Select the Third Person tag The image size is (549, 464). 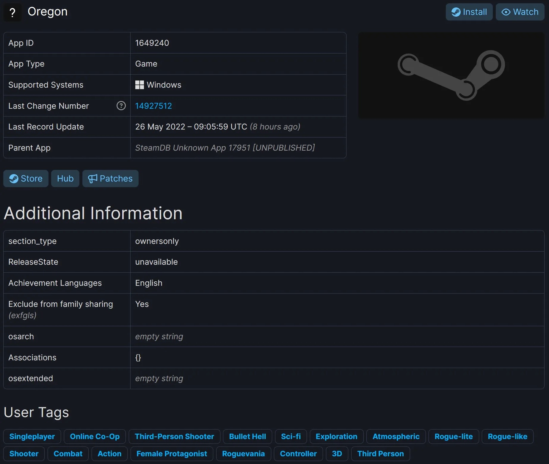(381, 454)
